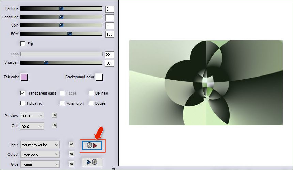Expand the Input projection dropdown
The image size is (293, 170).
tap(40, 145)
